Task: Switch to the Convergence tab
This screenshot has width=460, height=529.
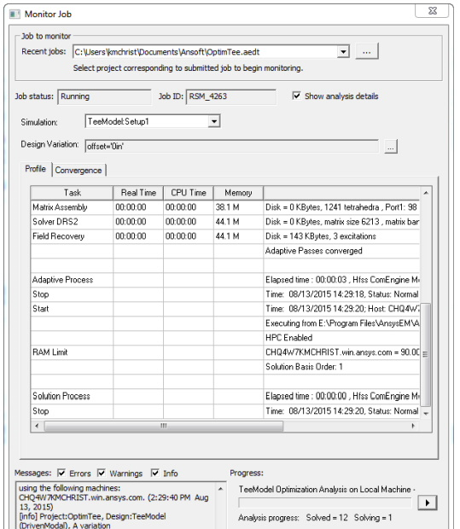Action: coord(79,171)
